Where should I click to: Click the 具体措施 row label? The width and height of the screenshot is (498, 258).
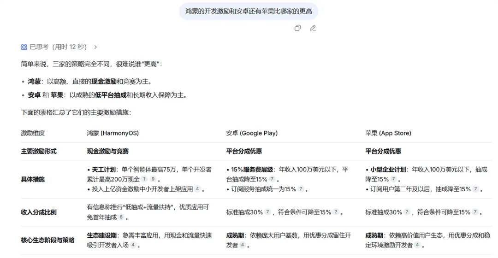tap(33, 179)
